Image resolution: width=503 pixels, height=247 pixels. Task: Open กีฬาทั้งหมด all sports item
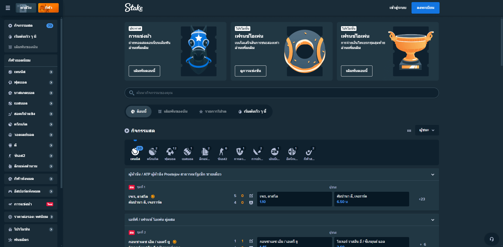[x=31, y=179]
